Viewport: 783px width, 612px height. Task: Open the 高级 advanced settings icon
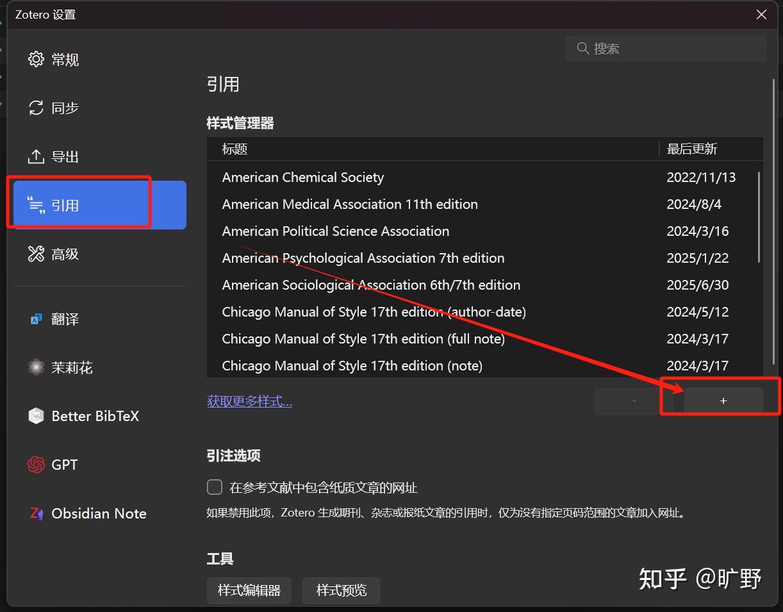click(37, 253)
